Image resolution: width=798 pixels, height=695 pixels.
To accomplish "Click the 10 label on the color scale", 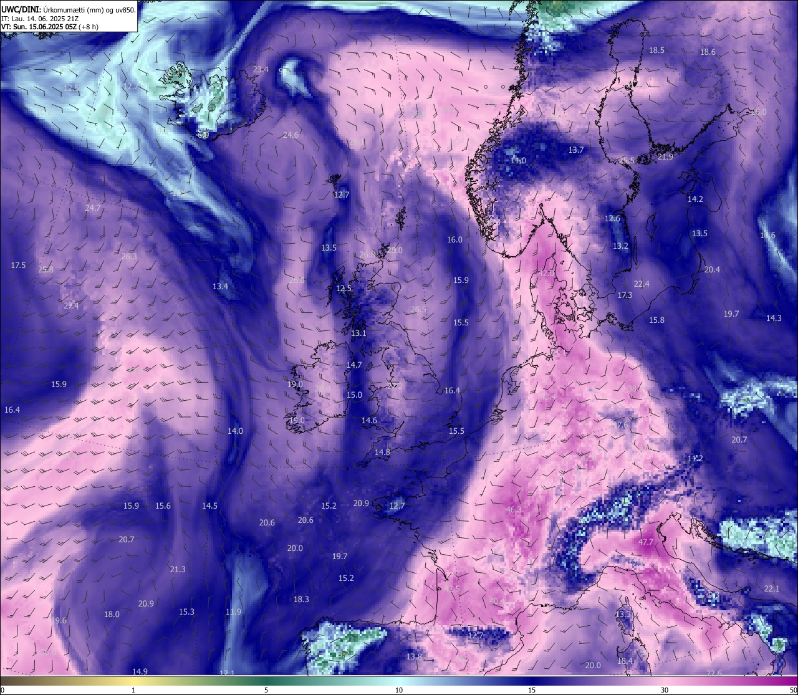I will click(x=399, y=690).
